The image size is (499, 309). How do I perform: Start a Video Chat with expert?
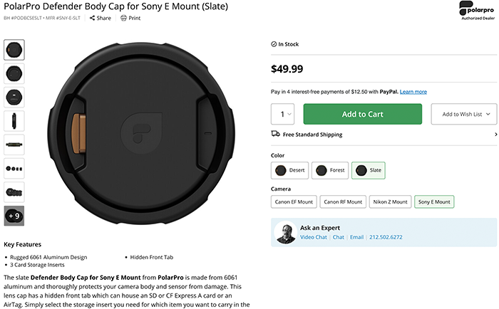tap(314, 237)
